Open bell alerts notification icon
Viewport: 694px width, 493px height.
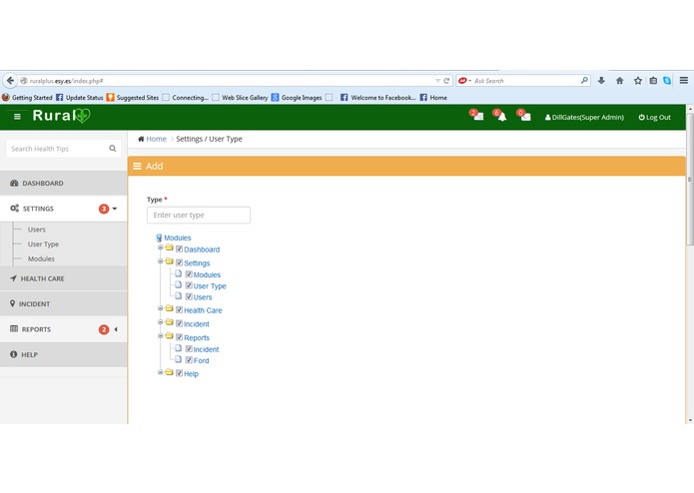pos(499,115)
